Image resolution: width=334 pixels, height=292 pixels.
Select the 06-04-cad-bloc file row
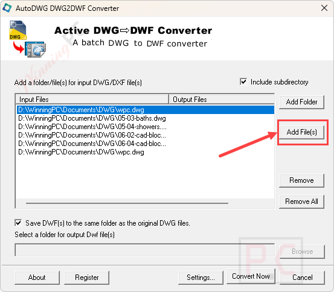[146, 144]
